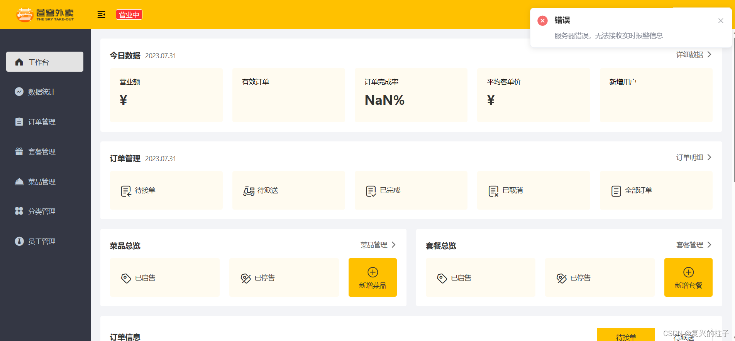Open 员工管理 in the sidebar
The image size is (735, 341).
(45, 241)
